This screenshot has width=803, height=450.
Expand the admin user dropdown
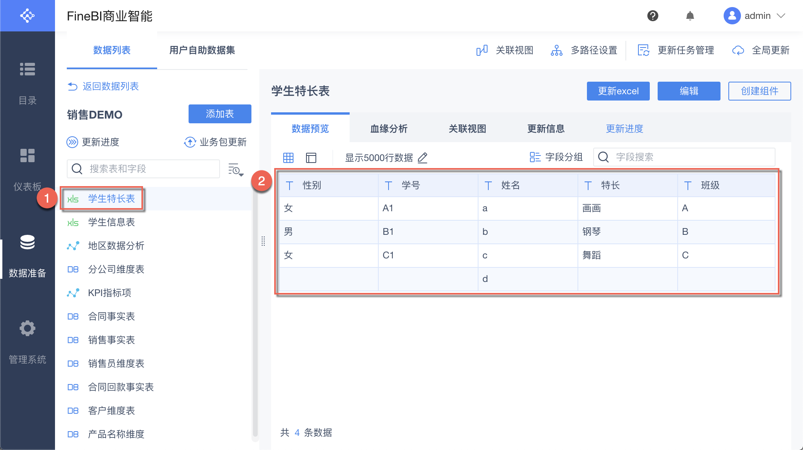click(x=781, y=16)
